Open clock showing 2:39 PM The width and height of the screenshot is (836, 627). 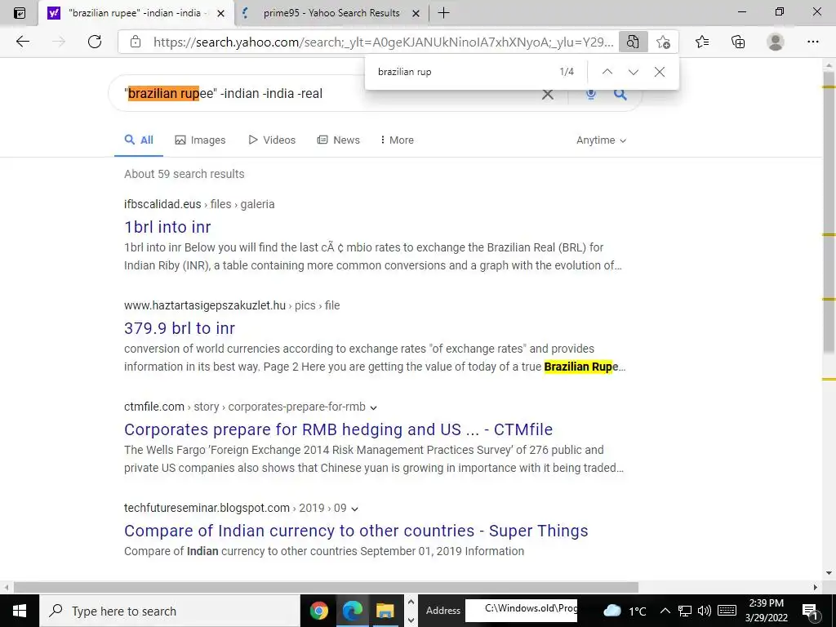click(x=766, y=611)
